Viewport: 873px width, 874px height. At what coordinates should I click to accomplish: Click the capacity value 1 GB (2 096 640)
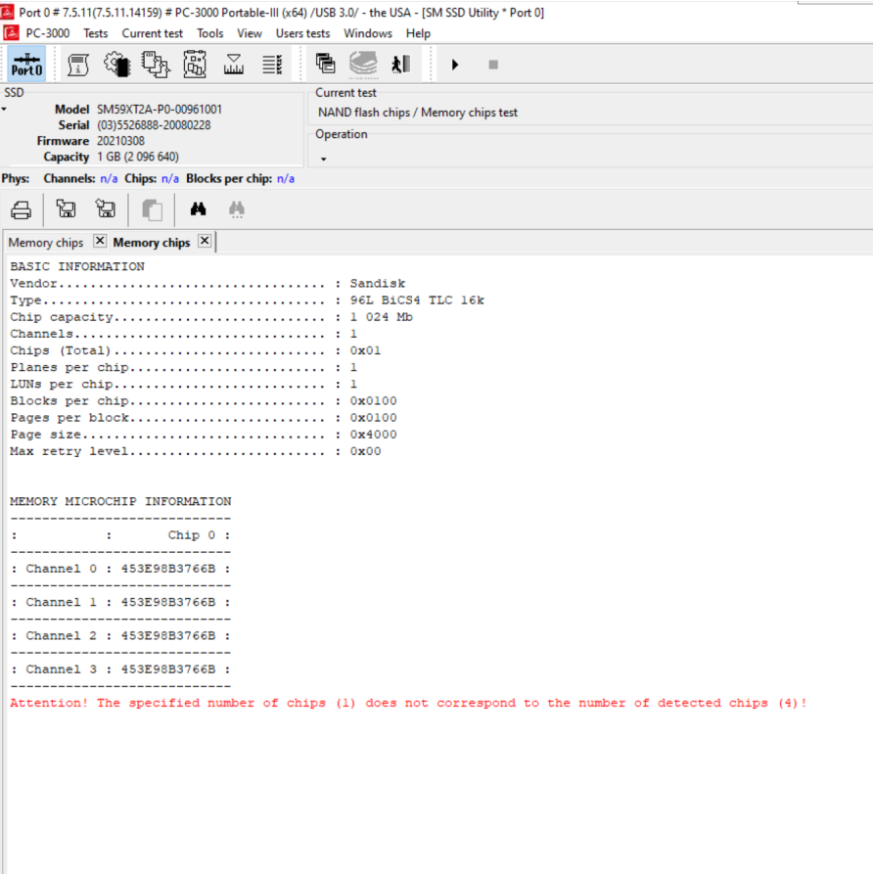pyautogui.click(x=138, y=158)
